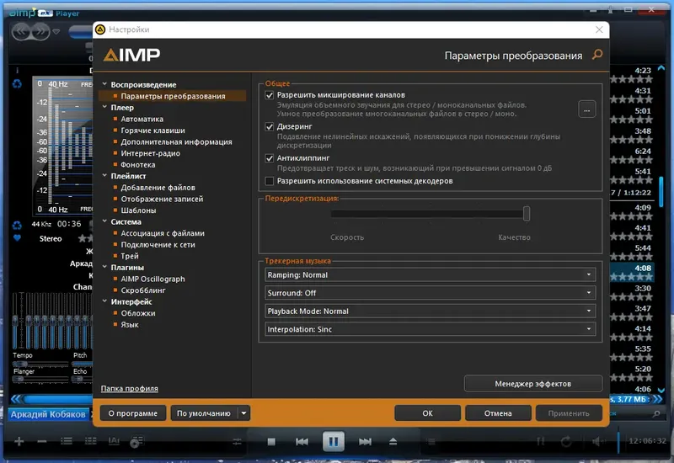
Task: Click the back arrow button in player top
Action: [x=22, y=31]
